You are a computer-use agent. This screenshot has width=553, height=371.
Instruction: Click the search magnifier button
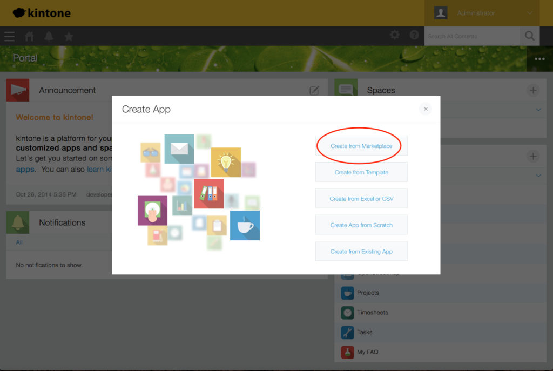529,36
